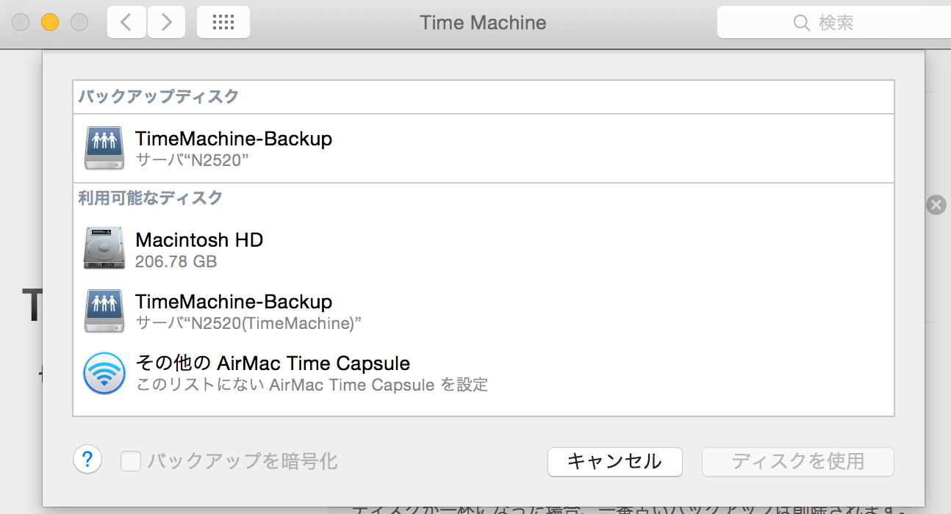Image resolution: width=951 pixels, height=514 pixels.
Task: Click the AirMac Time Capsule Wi-Fi icon
Action: click(x=104, y=373)
